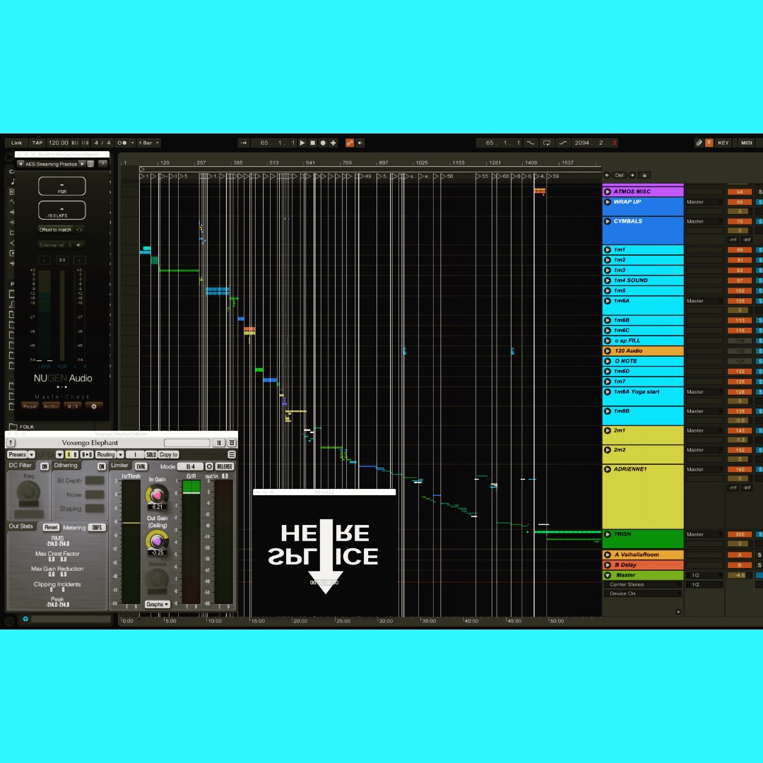The image size is (763, 763).
Task: Click the time signature 4 / 4 field
Action: 102,143
